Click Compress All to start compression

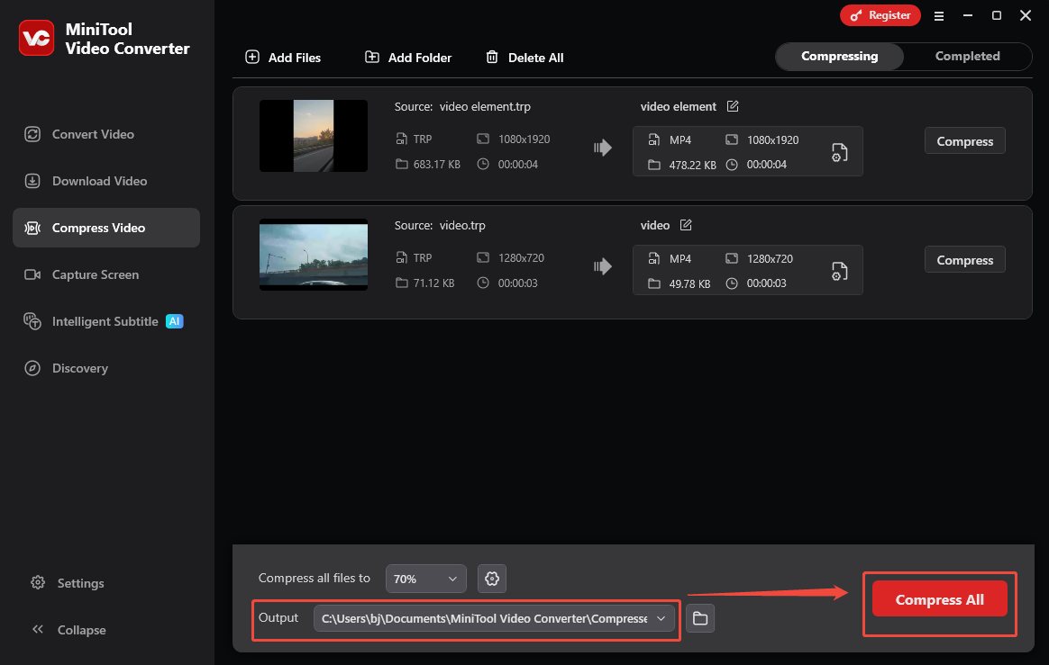939,598
